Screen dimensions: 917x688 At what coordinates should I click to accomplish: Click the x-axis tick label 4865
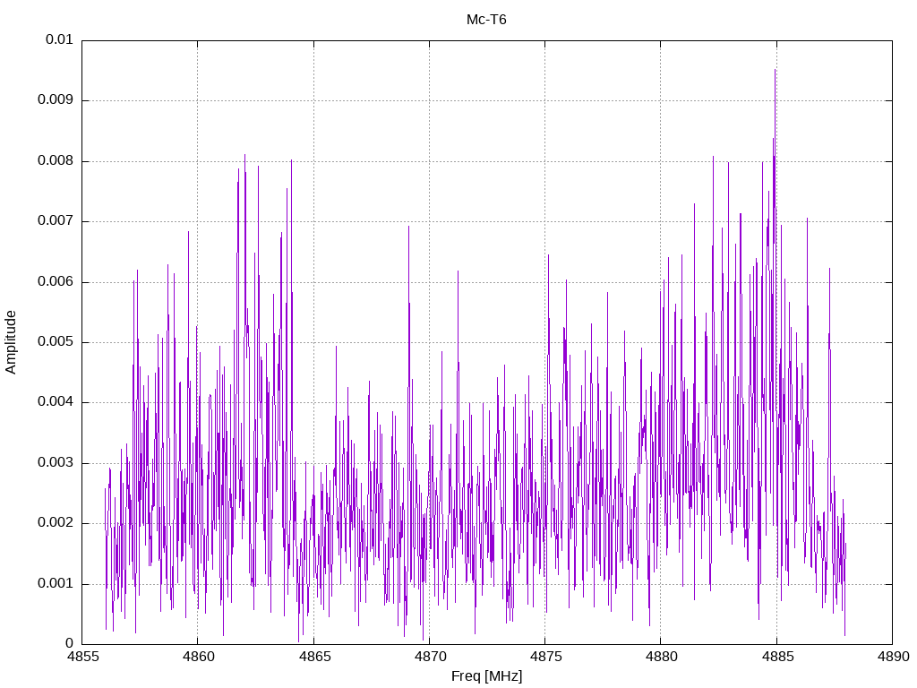tap(314, 657)
